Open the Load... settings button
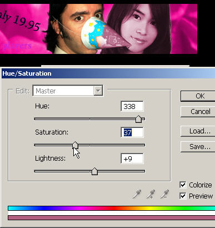This screenshot has height=228, width=215. point(198,131)
